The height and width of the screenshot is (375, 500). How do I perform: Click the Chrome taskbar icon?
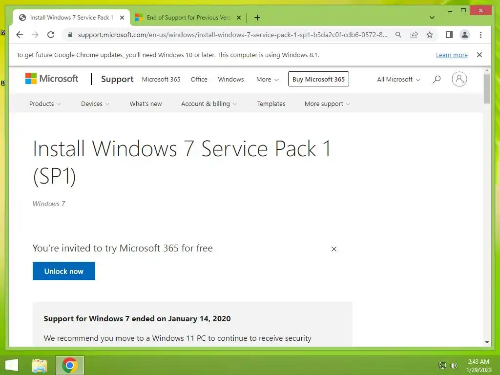coord(70,365)
